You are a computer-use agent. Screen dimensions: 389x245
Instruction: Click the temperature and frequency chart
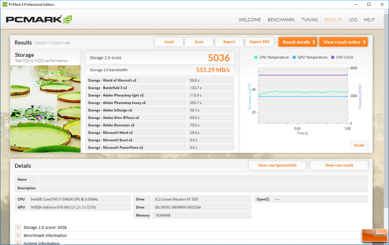pyautogui.click(x=303, y=96)
